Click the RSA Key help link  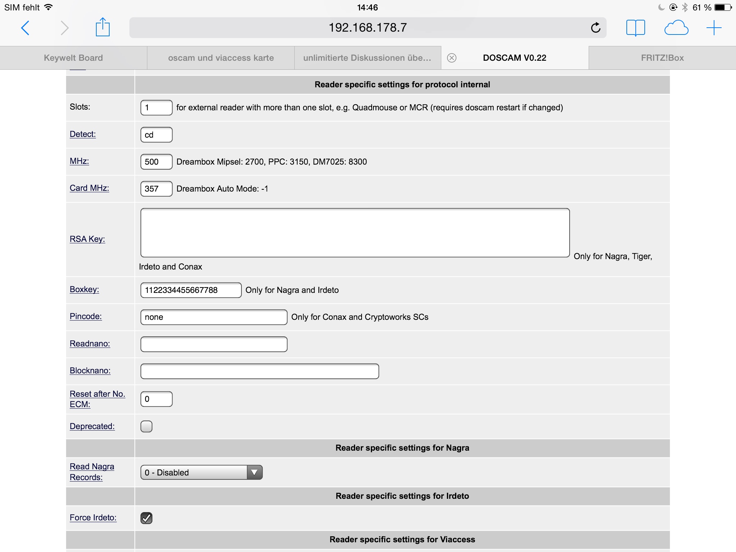pyautogui.click(x=87, y=239)
